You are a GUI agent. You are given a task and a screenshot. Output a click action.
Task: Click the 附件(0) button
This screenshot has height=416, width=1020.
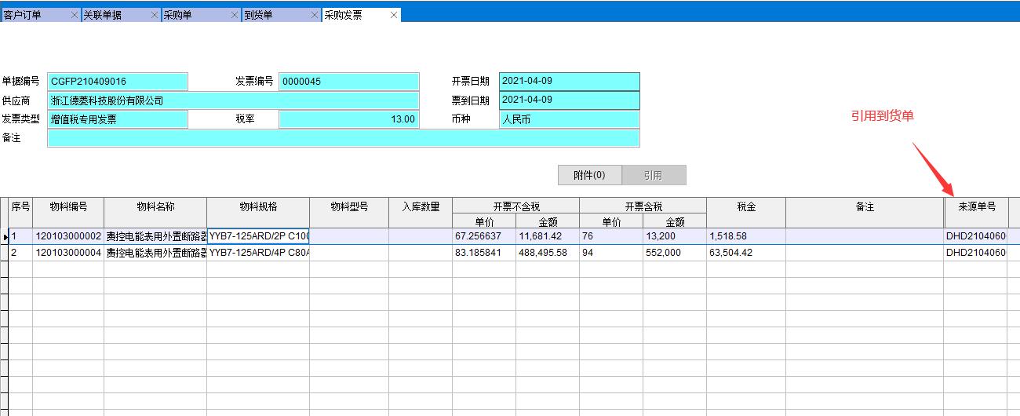(x=589, y=175)
